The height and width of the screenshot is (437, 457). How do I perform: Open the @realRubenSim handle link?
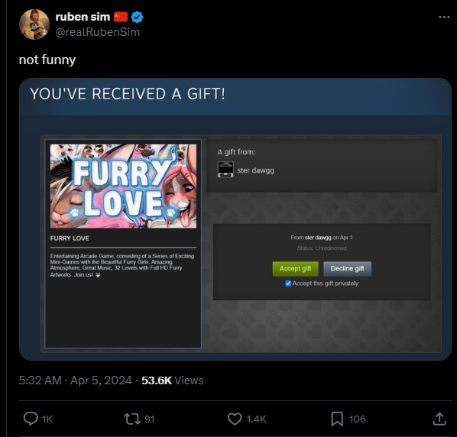[x=98, y=32]
